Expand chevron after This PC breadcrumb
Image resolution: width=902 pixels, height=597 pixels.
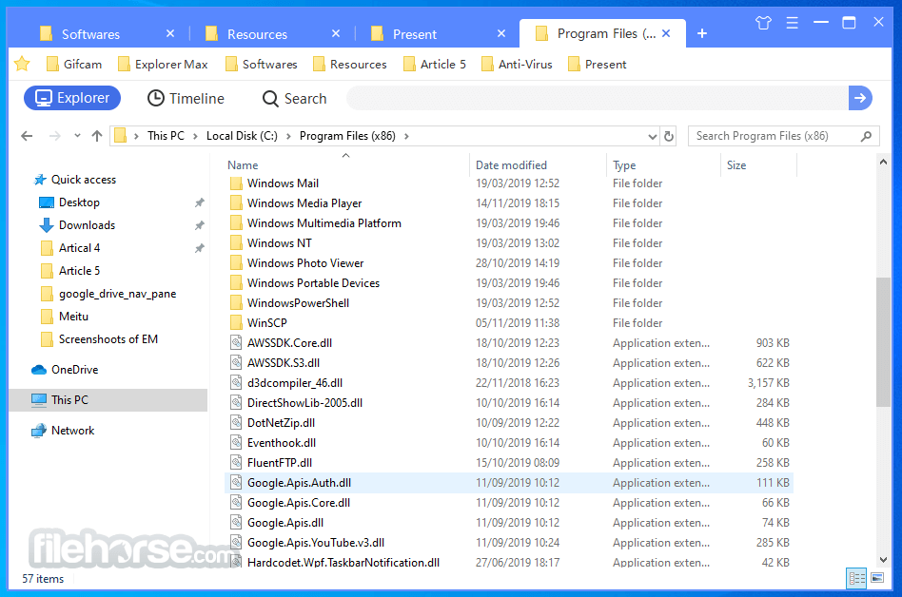pyautogui.click(x=195, y=136)
